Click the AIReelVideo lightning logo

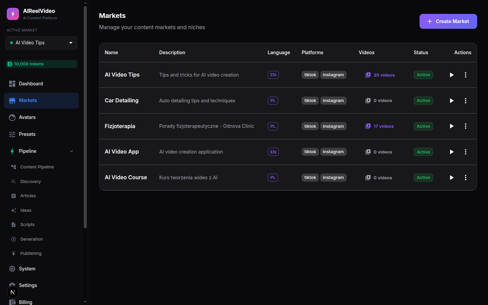[x=13, y=14]
